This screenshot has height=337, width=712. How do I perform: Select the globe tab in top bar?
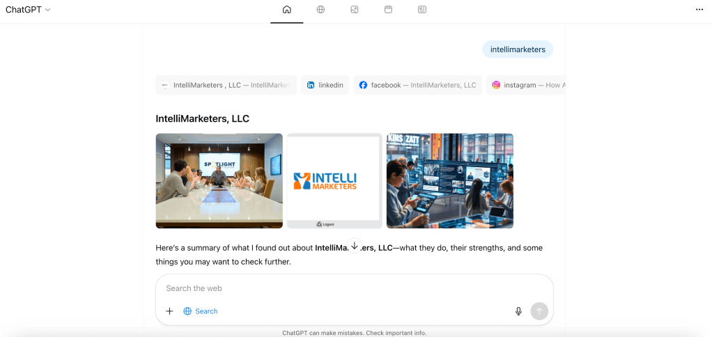(320, 10)
